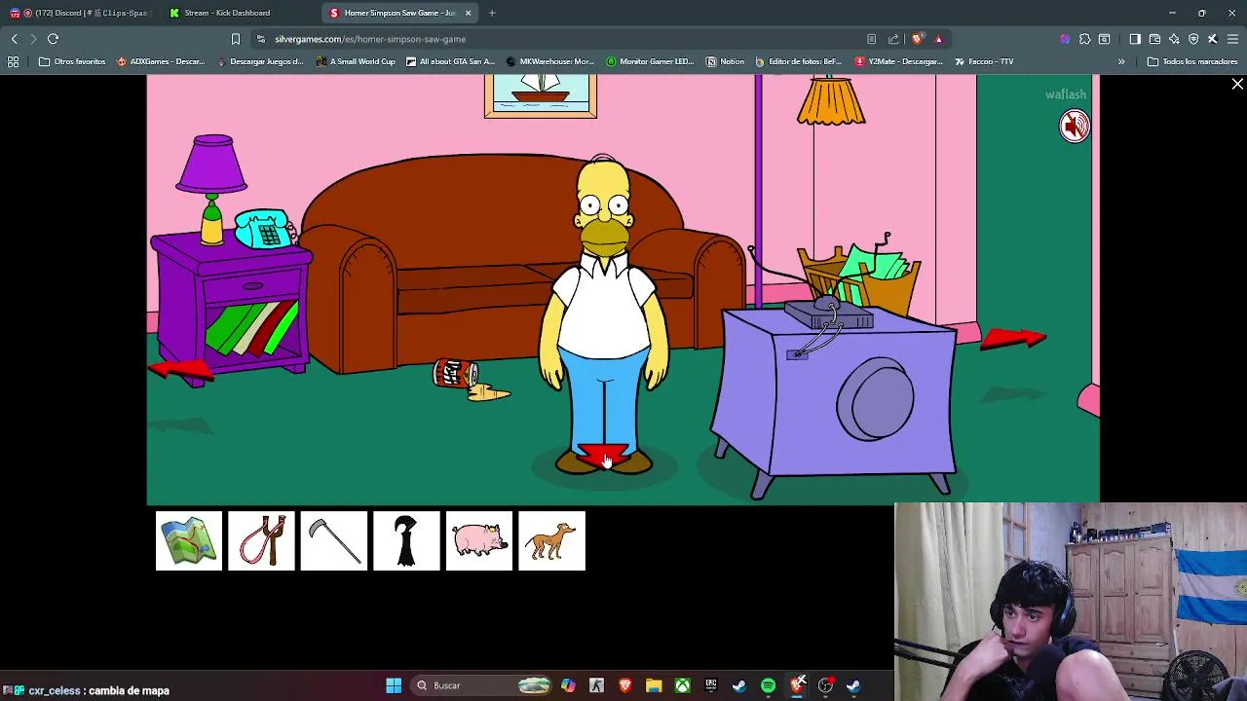This screenshot has height=701, width=1247.
Task: Toggle the game sound mute button
Action: 1075,127
